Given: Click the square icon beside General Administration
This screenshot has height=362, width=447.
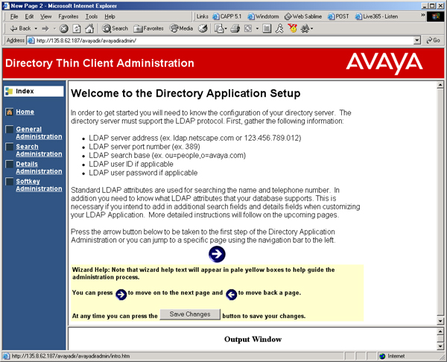Looking at the screenshot, I should click(10, 130).
